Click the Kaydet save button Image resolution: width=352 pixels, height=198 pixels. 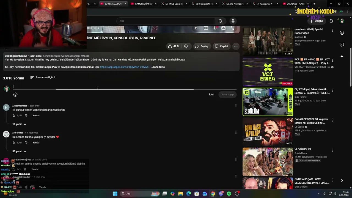[x=221, y=46]
